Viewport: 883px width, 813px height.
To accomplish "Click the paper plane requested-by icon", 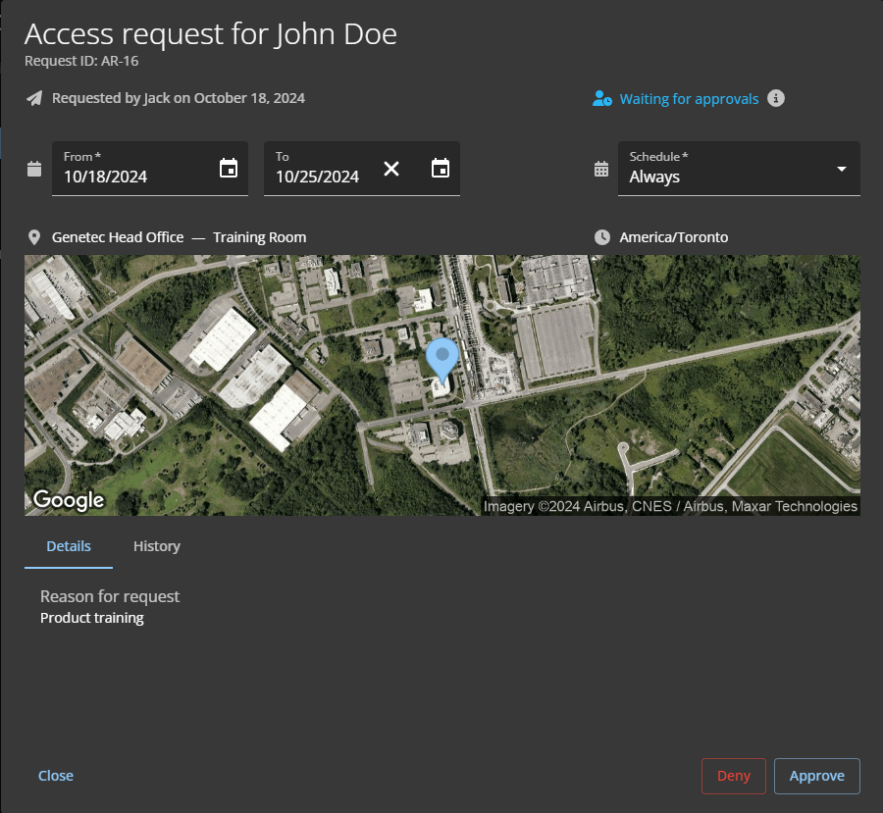I will coord(34,98).
